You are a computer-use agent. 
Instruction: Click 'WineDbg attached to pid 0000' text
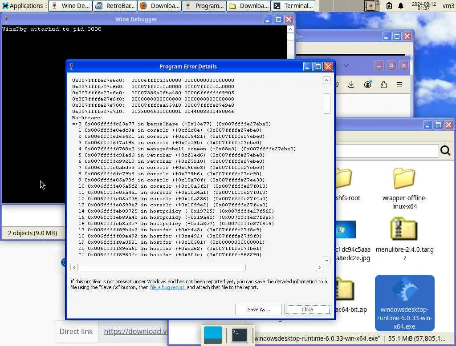52,29
